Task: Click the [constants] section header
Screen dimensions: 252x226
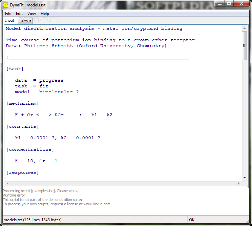Action: point(22,126)
